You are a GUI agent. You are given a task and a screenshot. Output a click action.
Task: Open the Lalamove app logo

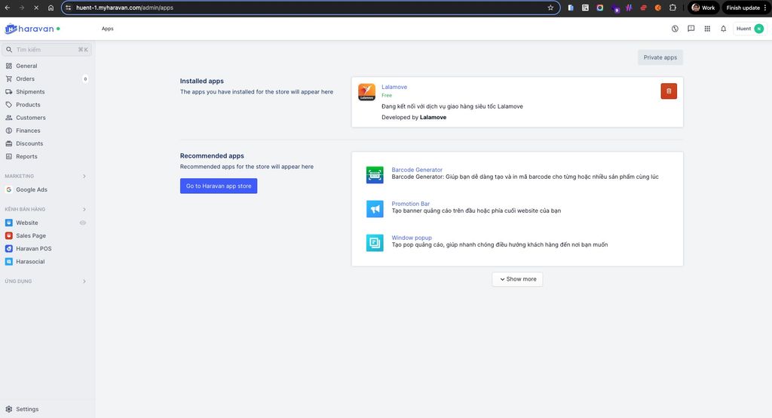(x=366, y=92)
